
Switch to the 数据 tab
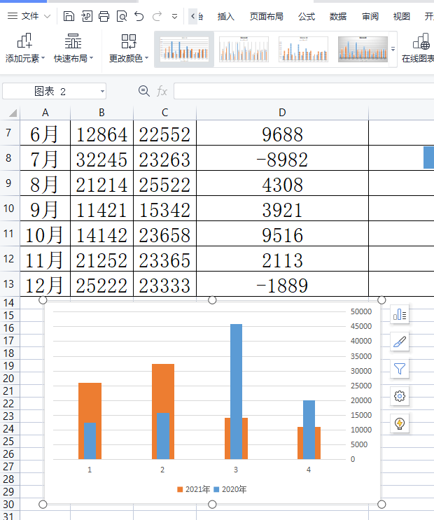coord(338,16)
